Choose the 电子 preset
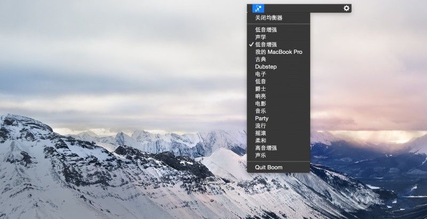Viewport: 427px width, 219px height. coord(260,74)
